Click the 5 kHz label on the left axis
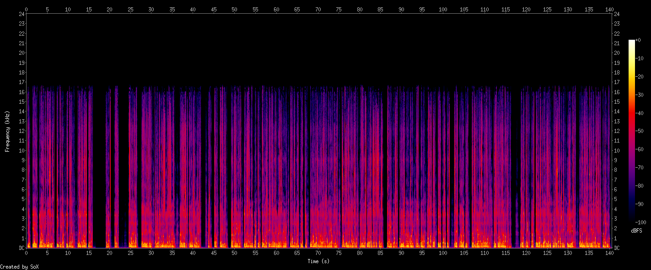 pos(22,199)
